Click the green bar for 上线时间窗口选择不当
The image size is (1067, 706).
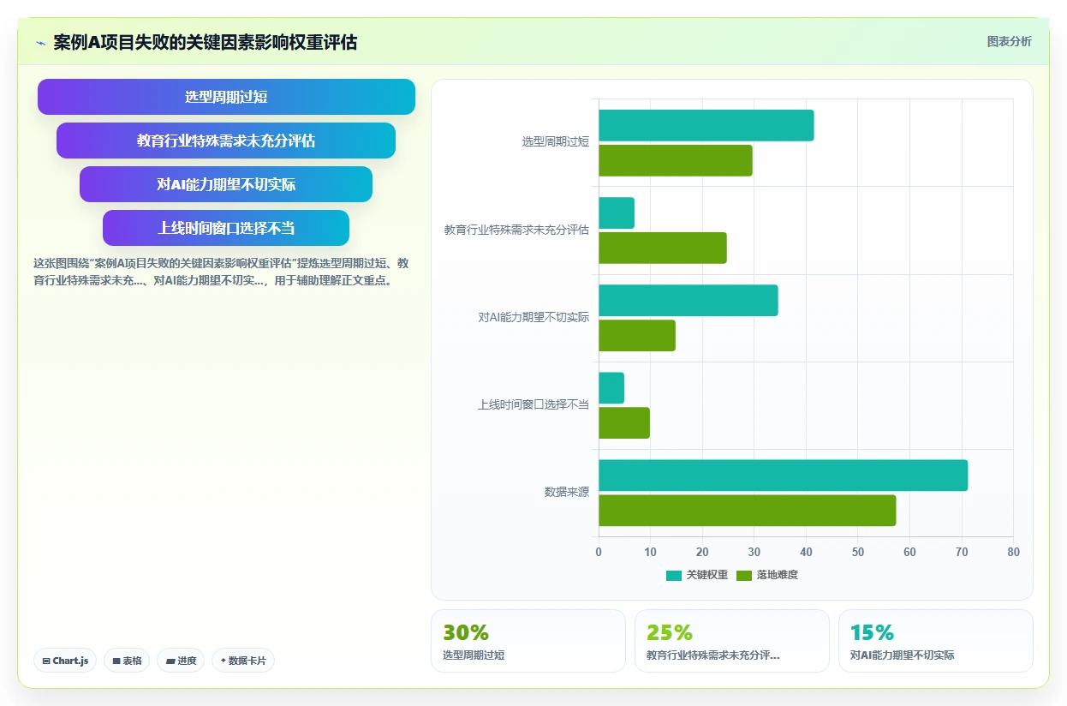point(623,422)
